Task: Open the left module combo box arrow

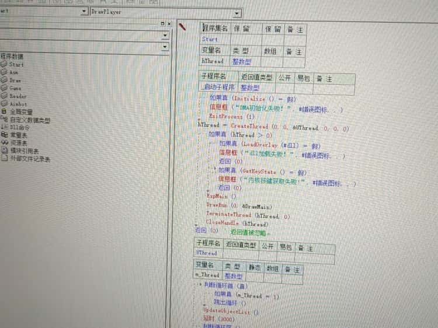Action: click(84, 12)
